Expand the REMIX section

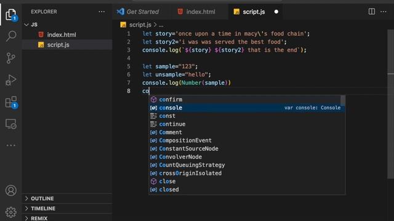tap(67, 218)
